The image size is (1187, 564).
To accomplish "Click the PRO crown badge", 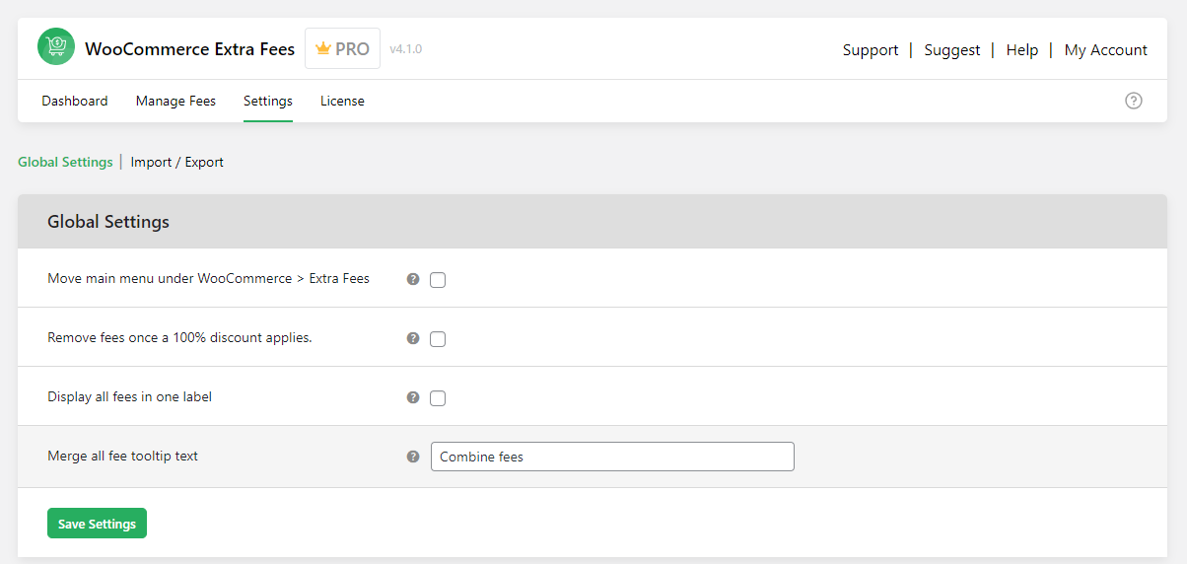I will coord(342,48).
